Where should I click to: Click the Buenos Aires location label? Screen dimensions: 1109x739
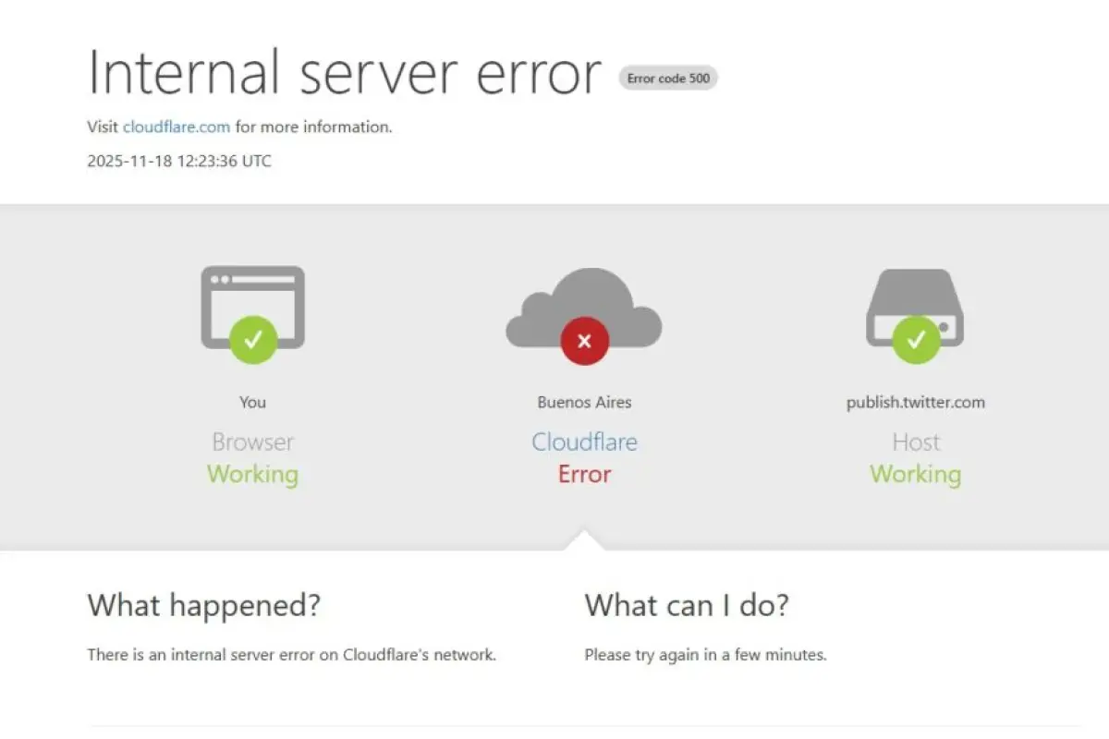coord(584,402)
